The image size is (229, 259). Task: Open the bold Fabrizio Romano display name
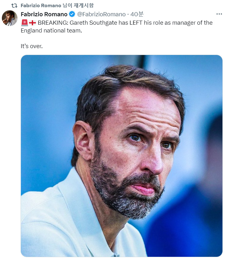[x=44, y=14]
